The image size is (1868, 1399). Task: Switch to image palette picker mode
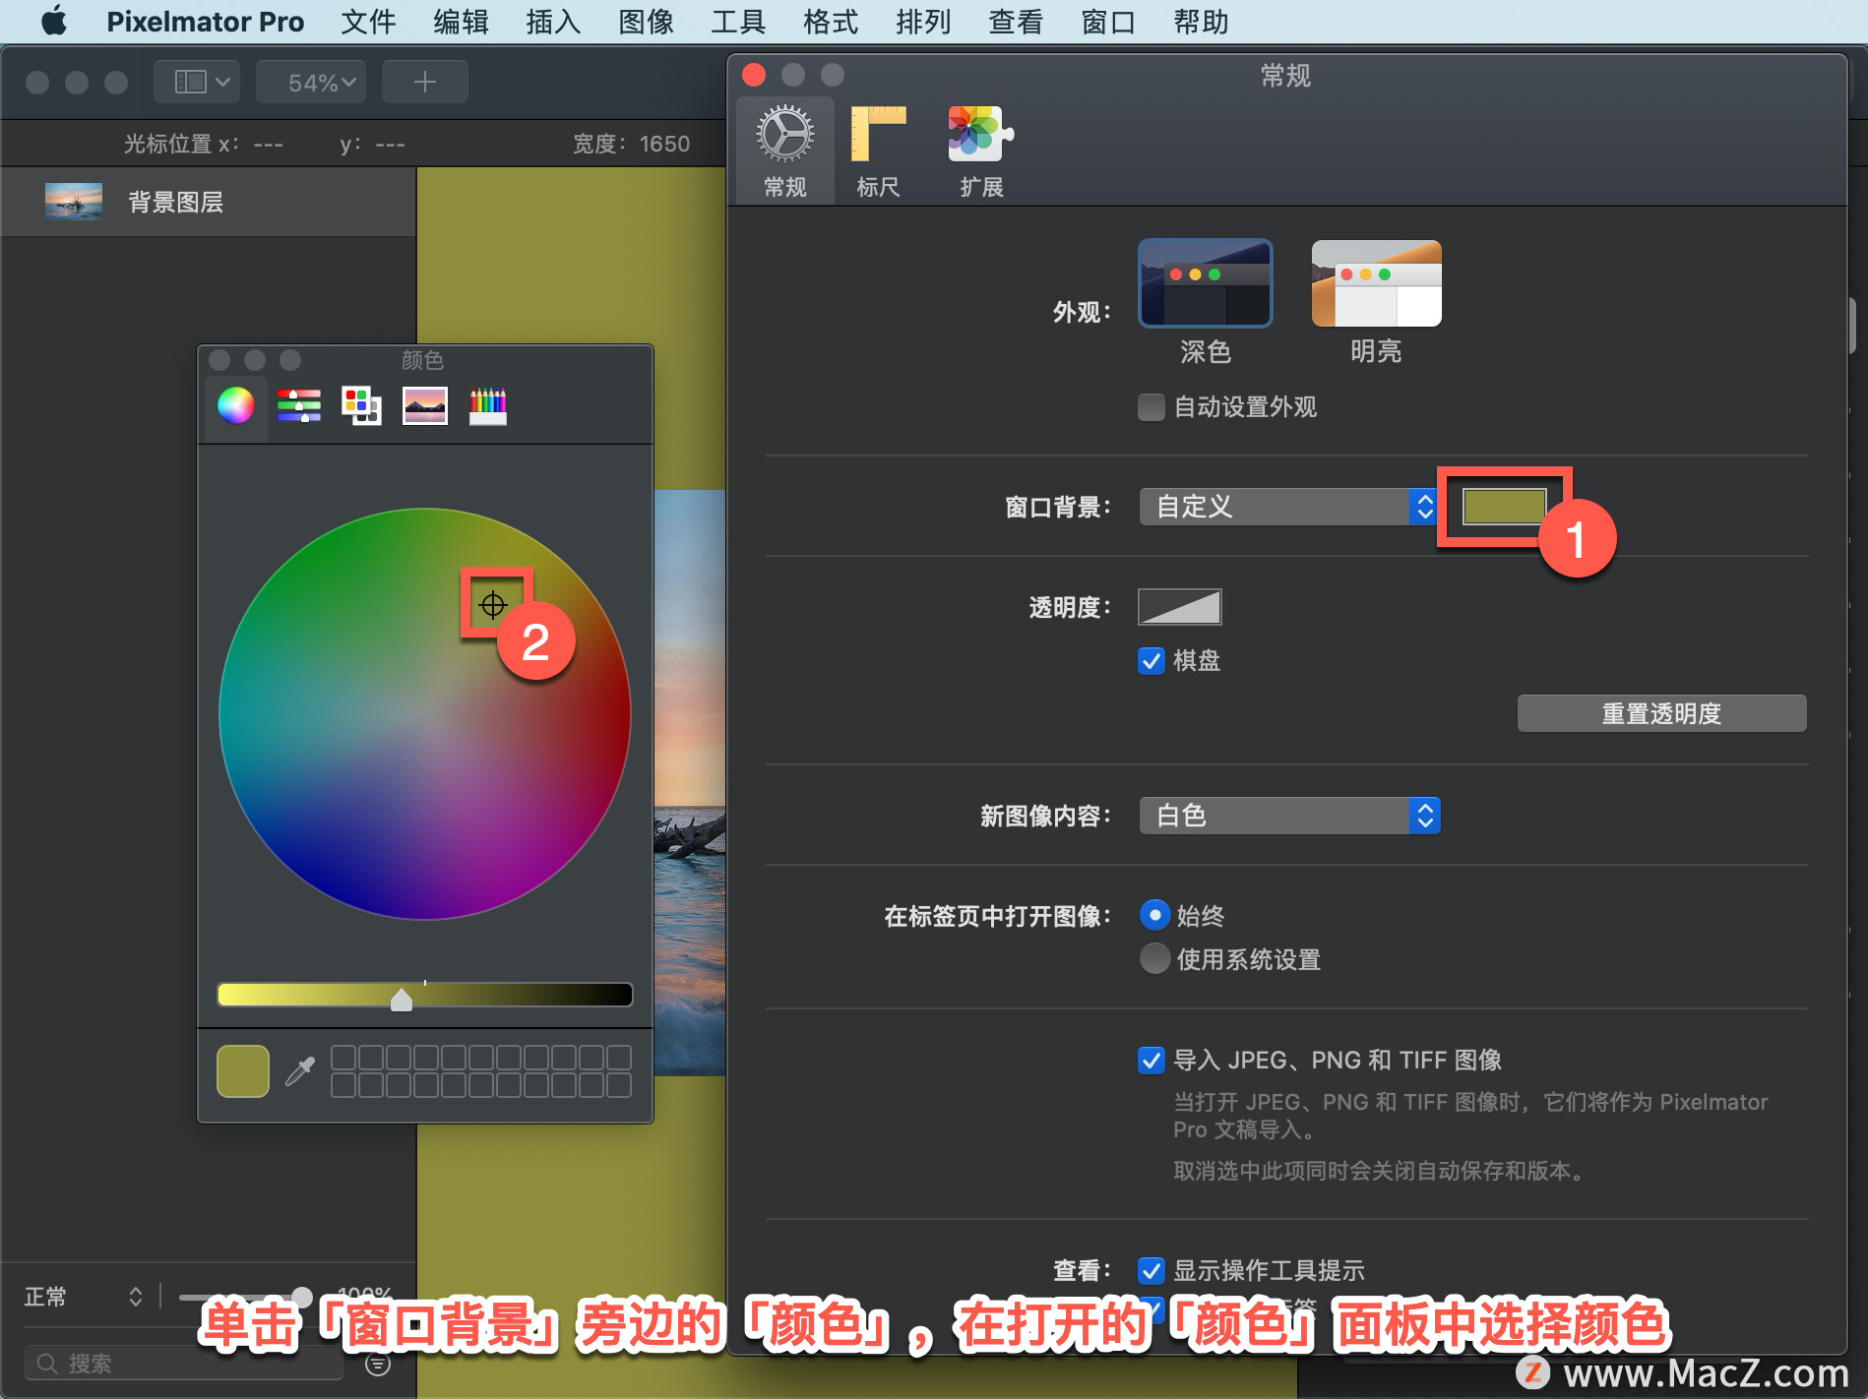pyautogui.click(x=425, y=405)
